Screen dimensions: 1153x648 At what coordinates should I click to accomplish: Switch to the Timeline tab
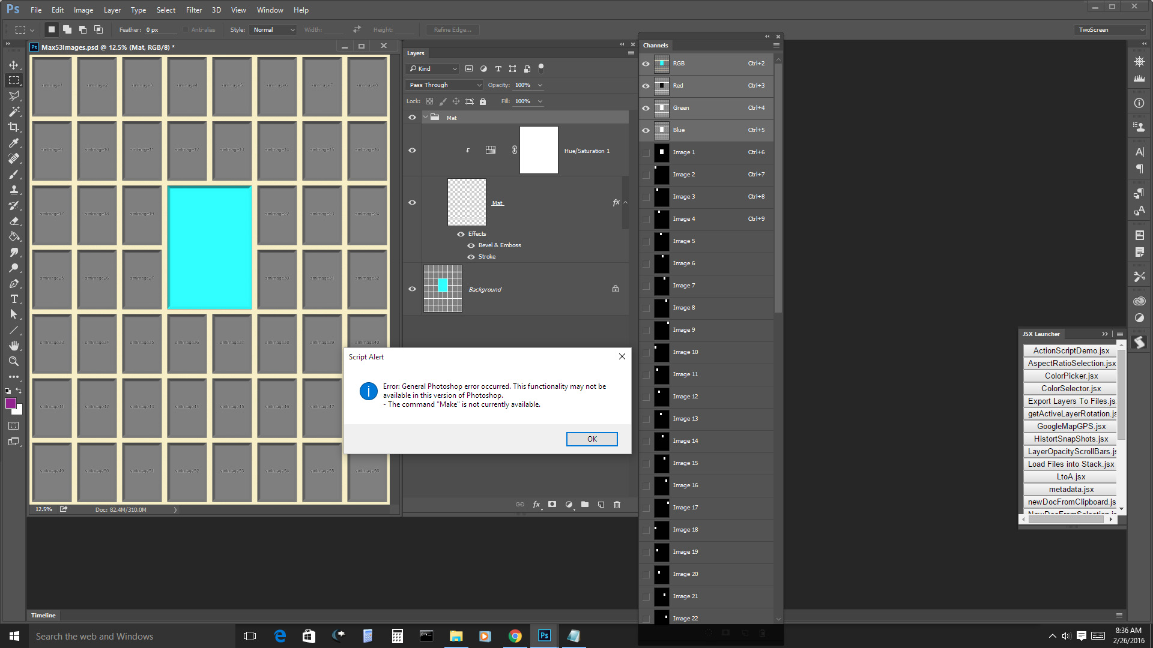point(43,615)
